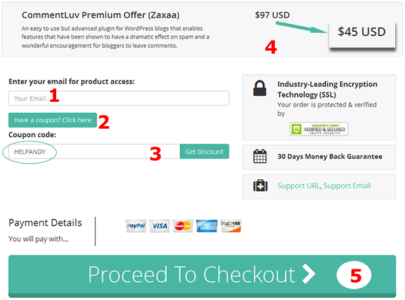Click the MasterCard logo icon
Image resolution: width=405 pixels, height=300 pixels.
point(183,226)
